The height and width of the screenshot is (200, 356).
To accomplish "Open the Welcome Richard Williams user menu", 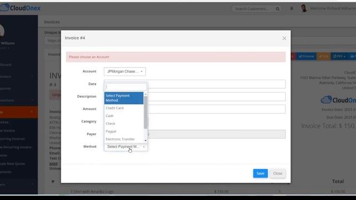I will click(333, 8).
